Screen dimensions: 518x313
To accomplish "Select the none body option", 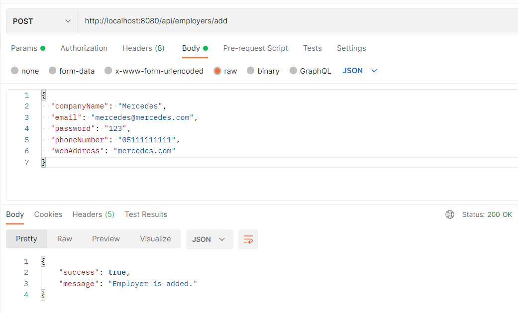I will pyautogui.click(x=25, y=71).
